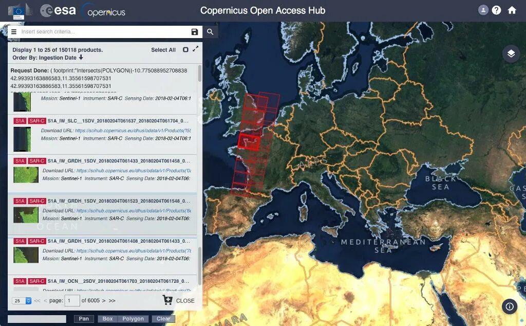Click the ESA logo

coord(58,10)
